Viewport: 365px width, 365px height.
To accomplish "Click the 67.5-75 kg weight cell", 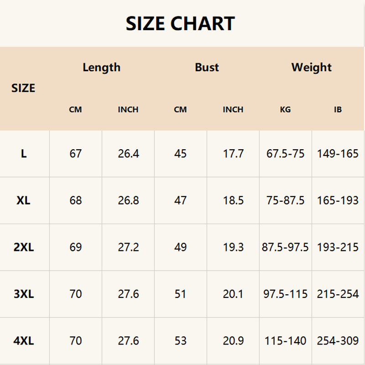I will 285,154.
